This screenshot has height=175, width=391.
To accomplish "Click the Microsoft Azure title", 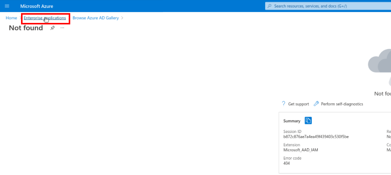I will click(37, 6).
